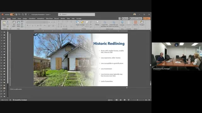Click Create PDF and Share via Outlook

point(114,24)
